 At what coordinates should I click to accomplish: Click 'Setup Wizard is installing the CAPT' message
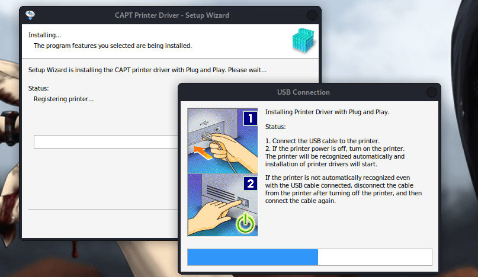click(147, 70)
